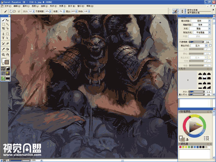Click the reset brush icon on property bar
The width and height of the screenshot is (216, 162).
pos(5,11)
